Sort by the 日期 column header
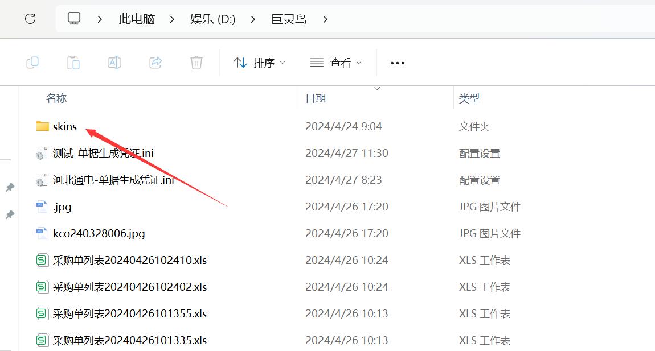 [x=316, y=98]
